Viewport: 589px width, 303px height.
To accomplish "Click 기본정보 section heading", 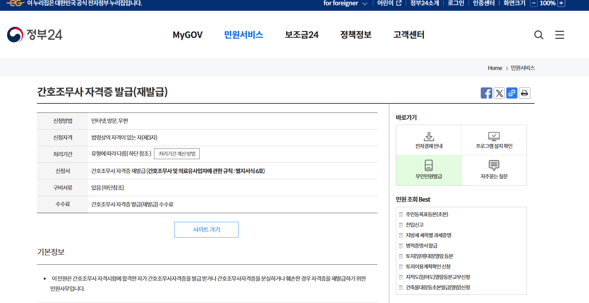I will [51, 252].
